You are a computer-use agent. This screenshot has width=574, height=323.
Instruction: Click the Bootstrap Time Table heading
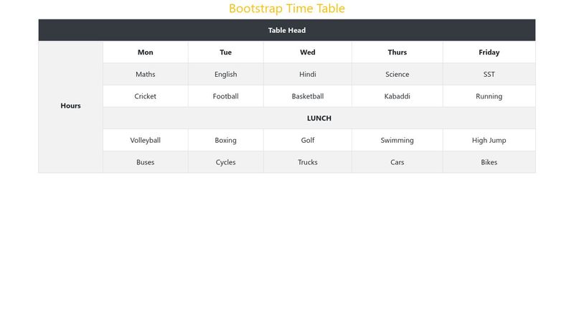point(287,9)
